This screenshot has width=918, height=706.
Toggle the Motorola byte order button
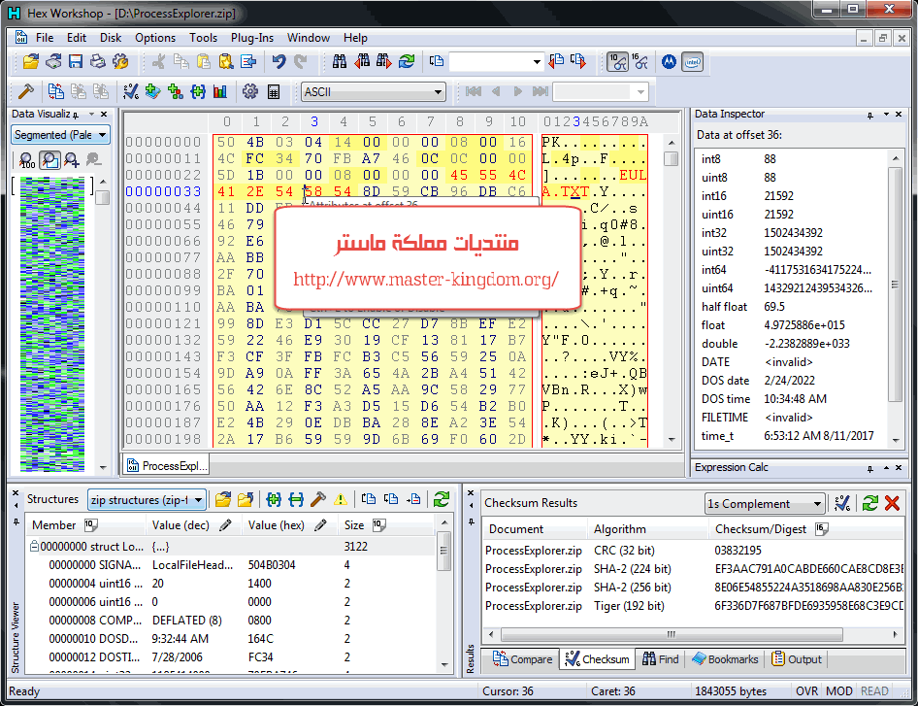(670, 61)
